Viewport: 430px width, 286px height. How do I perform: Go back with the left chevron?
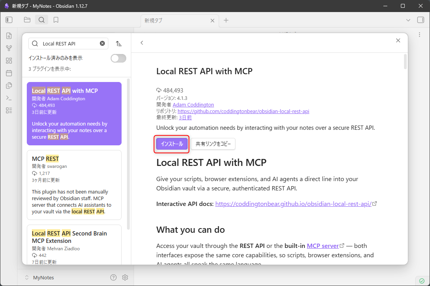coord(142,43)
